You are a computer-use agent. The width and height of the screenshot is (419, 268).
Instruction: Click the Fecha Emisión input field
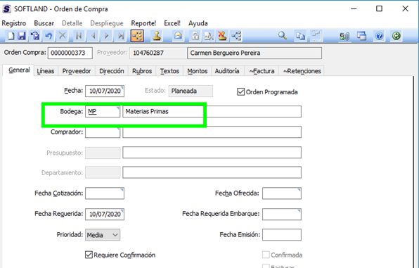[x=282, y=234]
